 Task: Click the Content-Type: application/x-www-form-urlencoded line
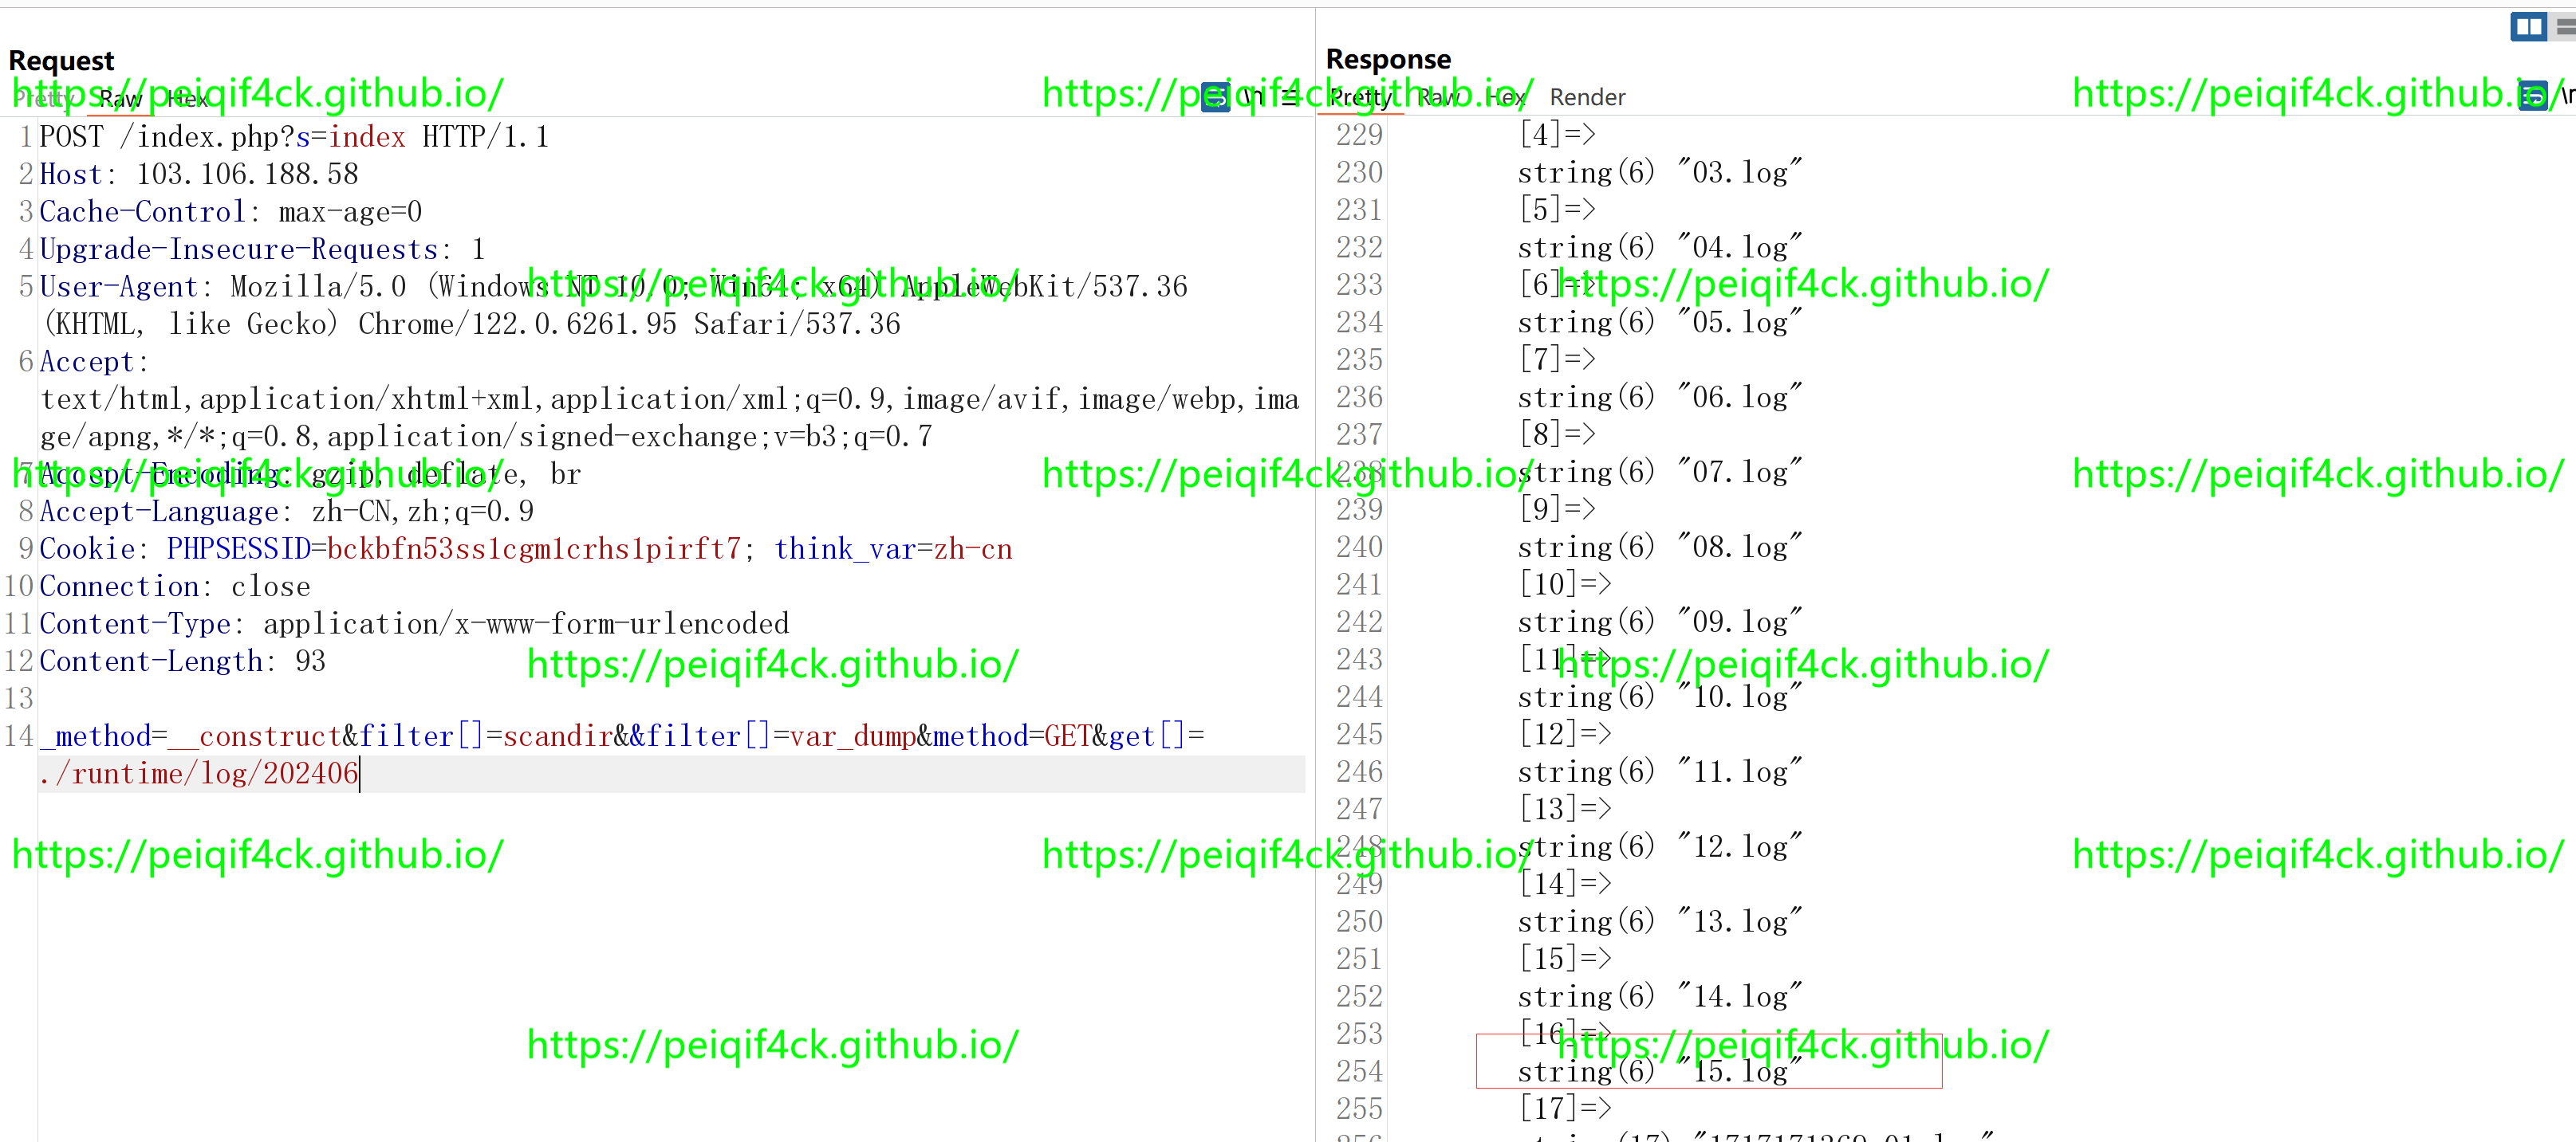click(414, 623)
